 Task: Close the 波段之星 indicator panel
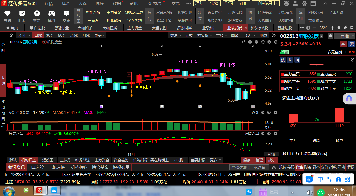point(275,134)
